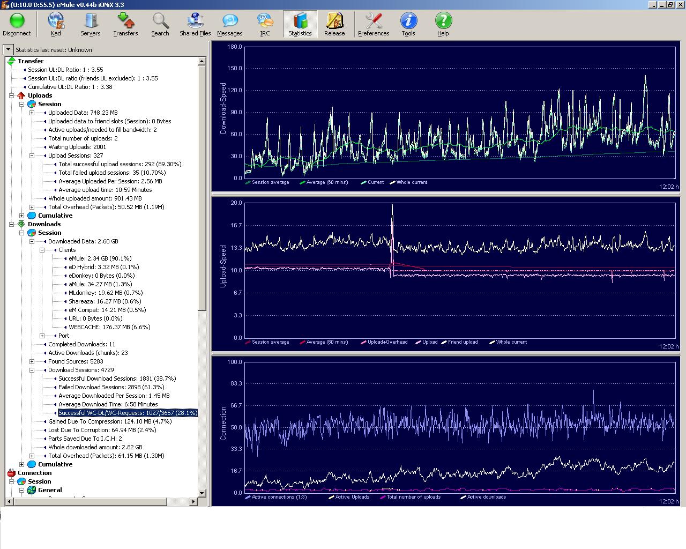
Task: Click the horizontal scrollbar right arrow
Action: click(x=194, y=501)
